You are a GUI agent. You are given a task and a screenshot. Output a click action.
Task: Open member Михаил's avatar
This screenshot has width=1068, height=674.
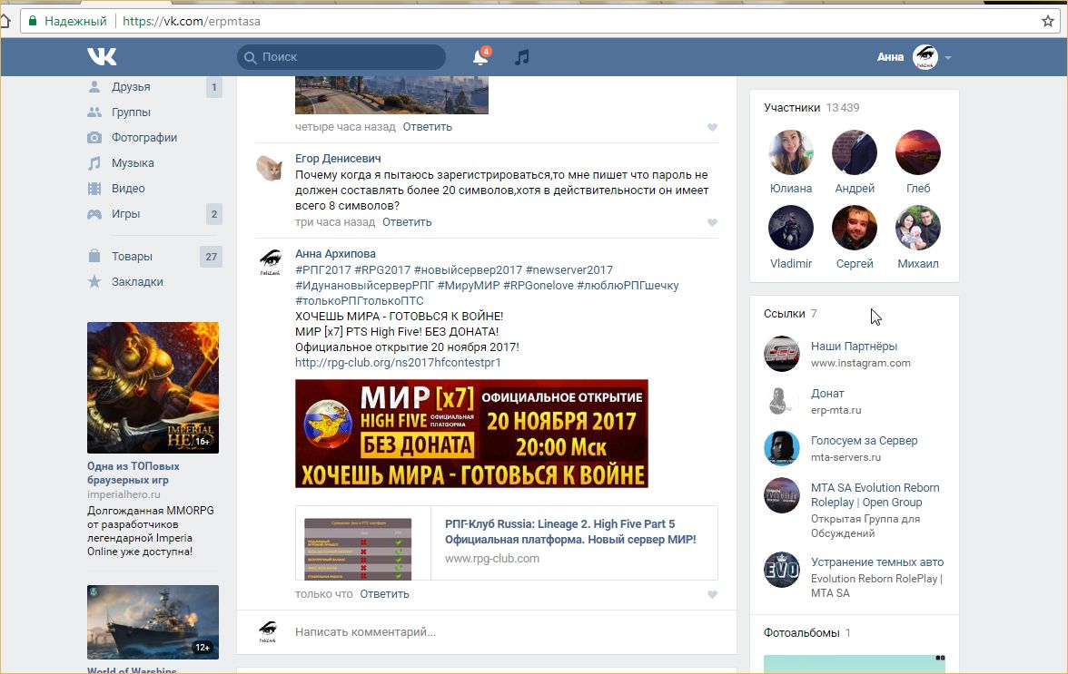[917, 228]
